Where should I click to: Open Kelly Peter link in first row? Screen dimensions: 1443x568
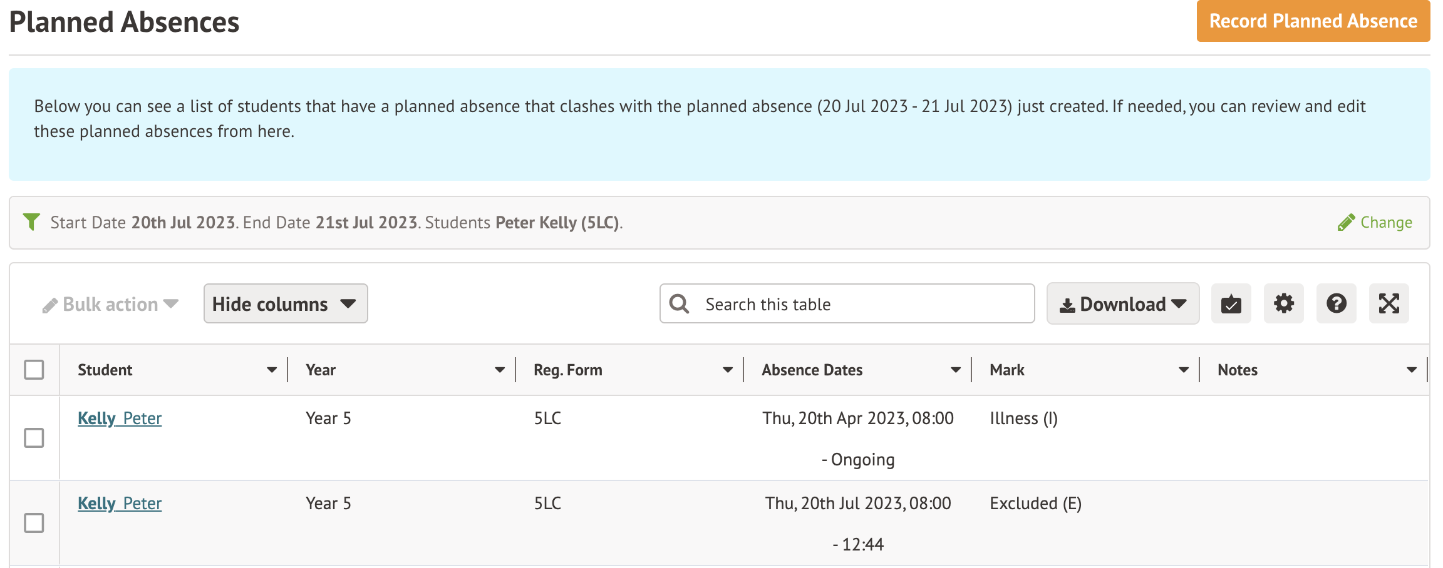pyautogui.click(x=120, y=418)
